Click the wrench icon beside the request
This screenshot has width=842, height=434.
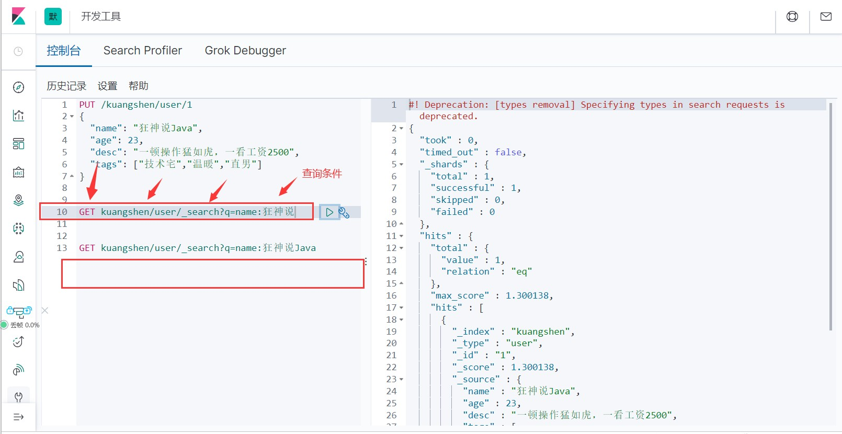pos(344,212)
